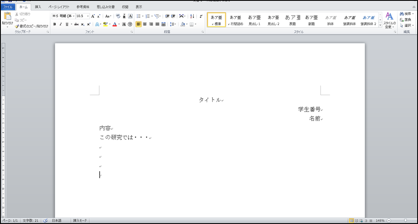The image size is (418, 224).
Task: Click the multilevel list icon
Action: click(x=157, y=16)
